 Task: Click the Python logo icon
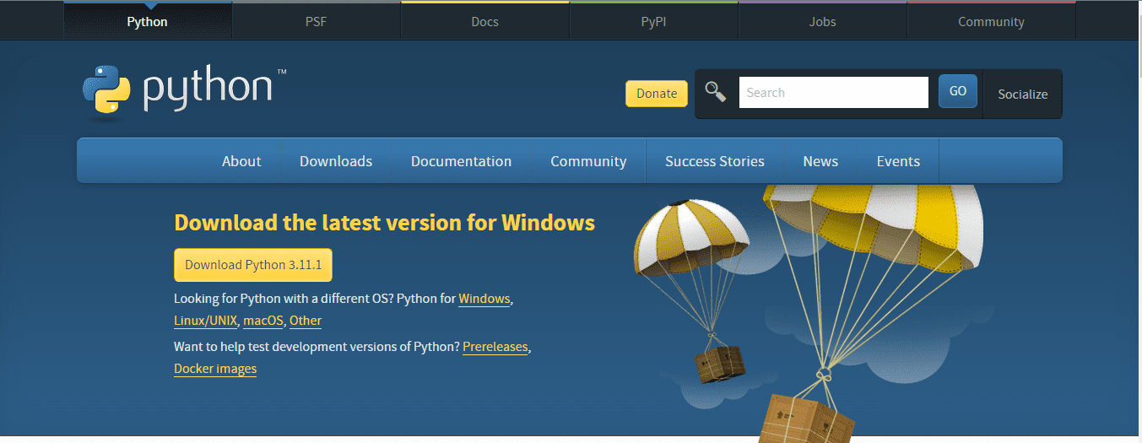coord(106,89)
